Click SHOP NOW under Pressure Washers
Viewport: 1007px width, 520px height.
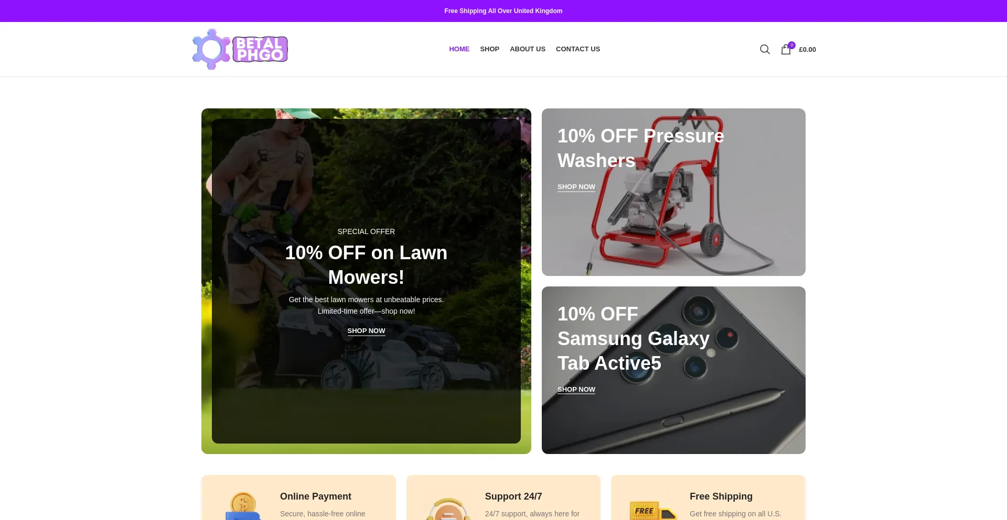576,187
